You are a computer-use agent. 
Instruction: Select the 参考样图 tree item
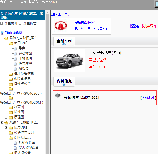pos(25,53)
